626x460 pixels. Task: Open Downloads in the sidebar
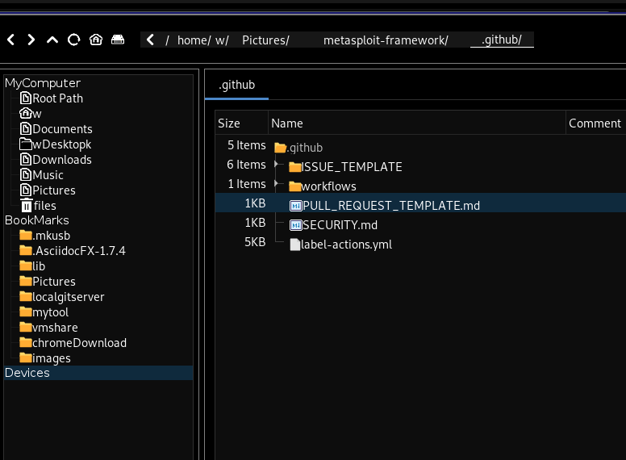click(x=62, y=160)
